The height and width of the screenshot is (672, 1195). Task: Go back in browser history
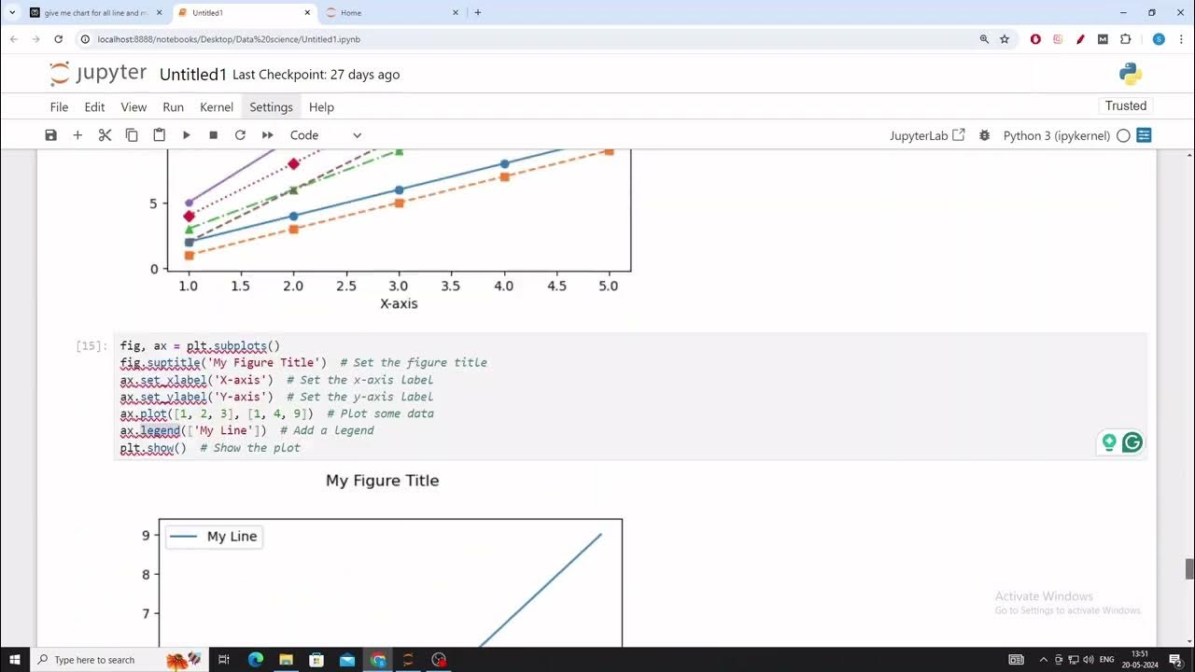tap(14, 39)
